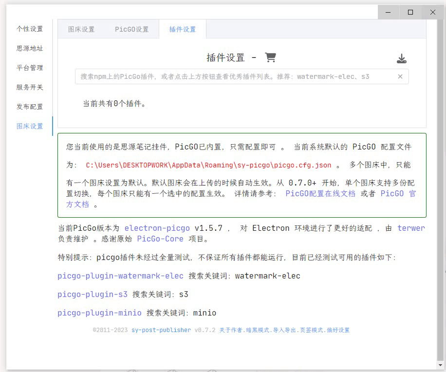Visit the terwer author link
The image size is (446, 372).
coord(411,228)
